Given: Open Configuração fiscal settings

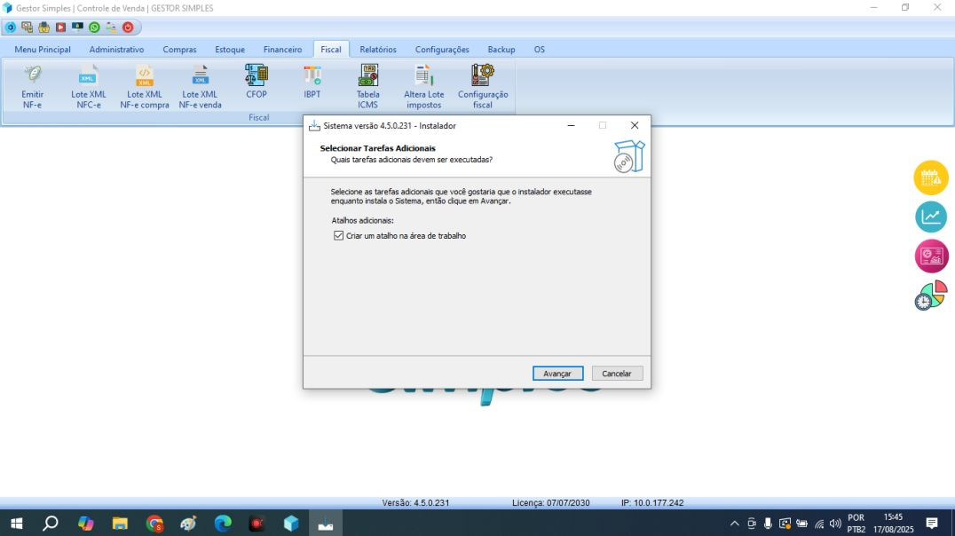Looking at the screenshot, I should point(482,85).
